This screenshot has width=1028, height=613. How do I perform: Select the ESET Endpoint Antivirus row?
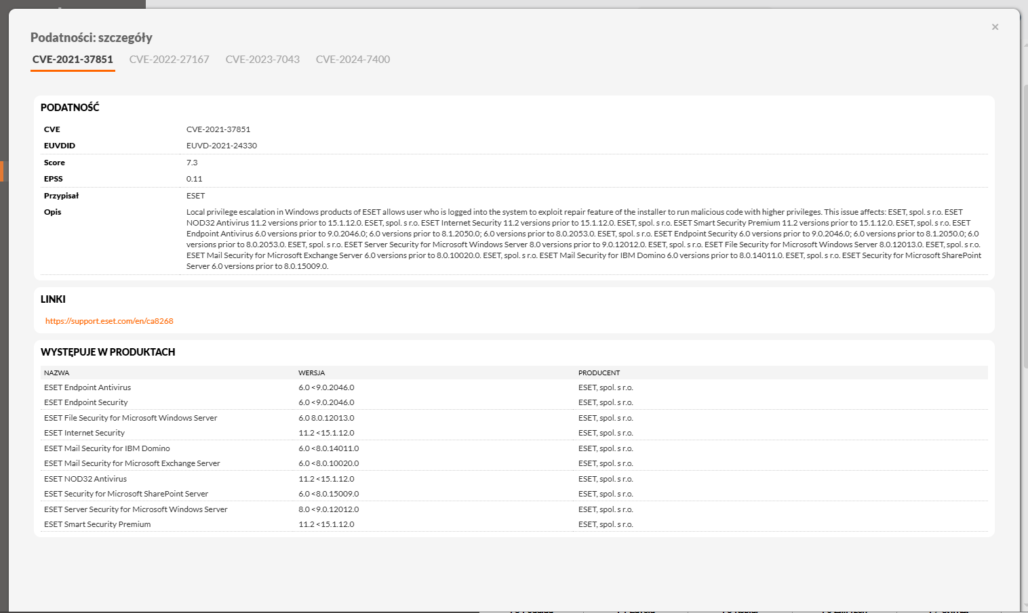[x=514, y=387]
